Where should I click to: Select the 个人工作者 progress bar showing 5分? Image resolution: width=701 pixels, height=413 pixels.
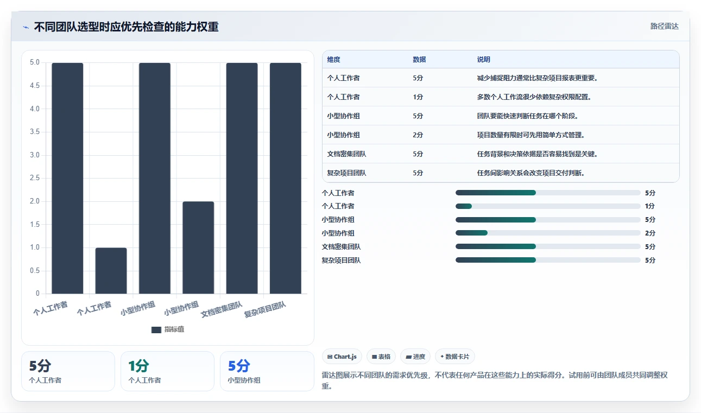pyautogui.click(x=548, y=193)
